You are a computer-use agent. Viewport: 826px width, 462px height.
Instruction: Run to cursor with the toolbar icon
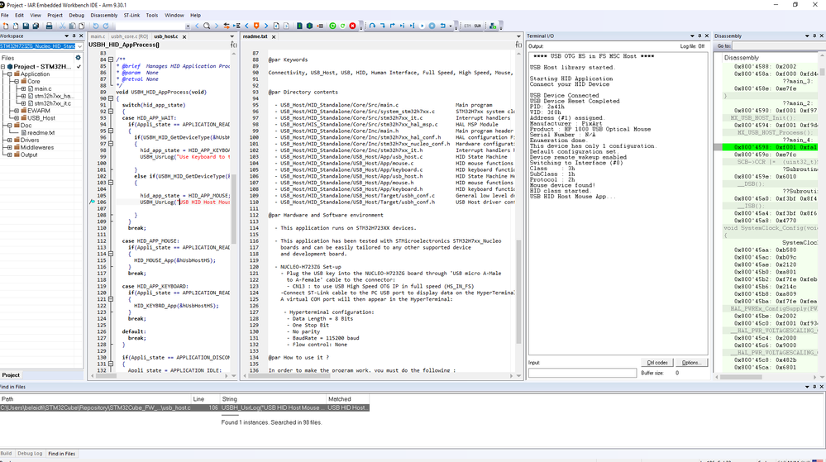[x=413, y=26]
